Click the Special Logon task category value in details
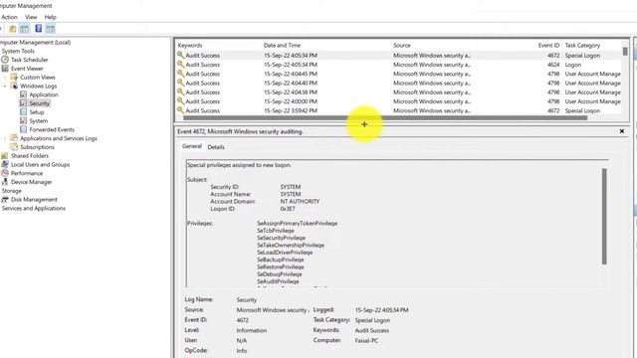 pos(372,320)
